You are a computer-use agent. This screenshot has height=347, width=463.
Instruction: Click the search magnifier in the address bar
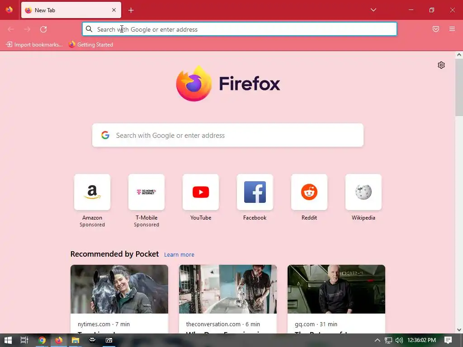89,29
